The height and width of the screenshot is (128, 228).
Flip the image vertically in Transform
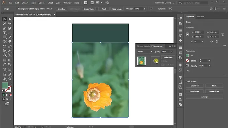[x=217, y=42]
